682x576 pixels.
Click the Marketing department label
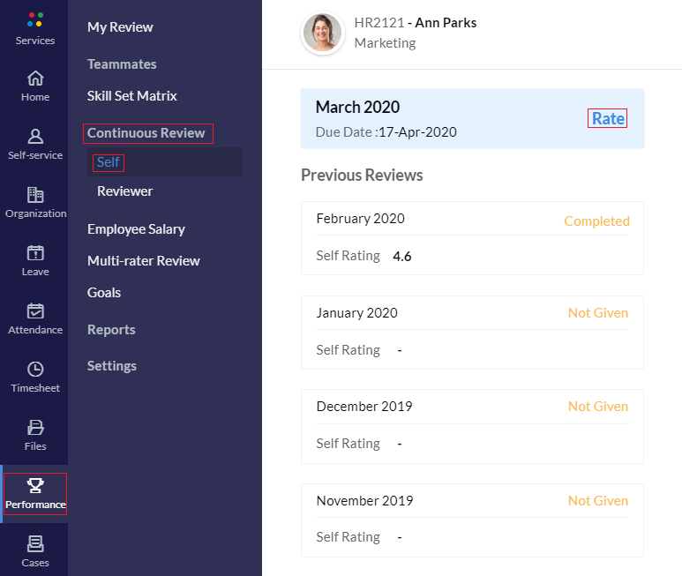tap(385, 43)
